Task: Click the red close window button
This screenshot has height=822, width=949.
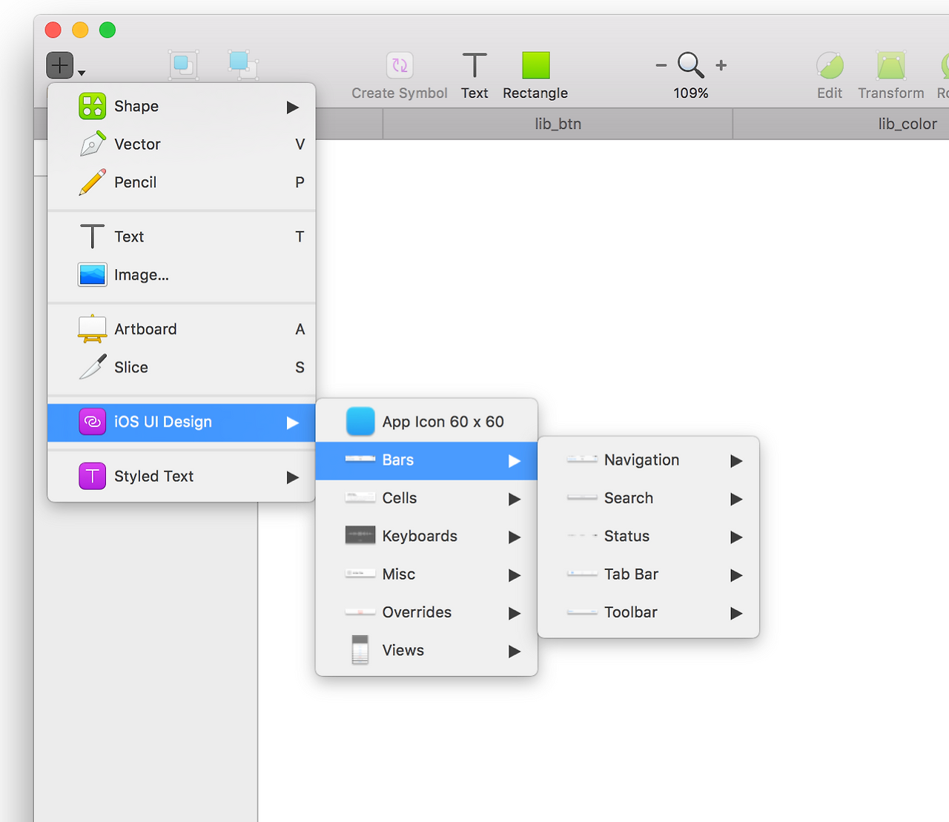Action: pyautogui.click(x=53, y=30)
